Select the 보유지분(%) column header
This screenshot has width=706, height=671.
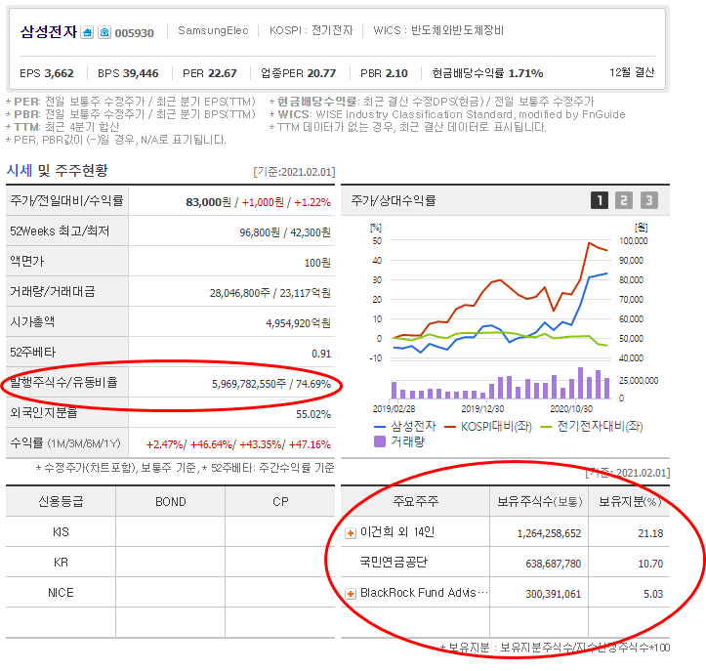[x=630, y=501]
